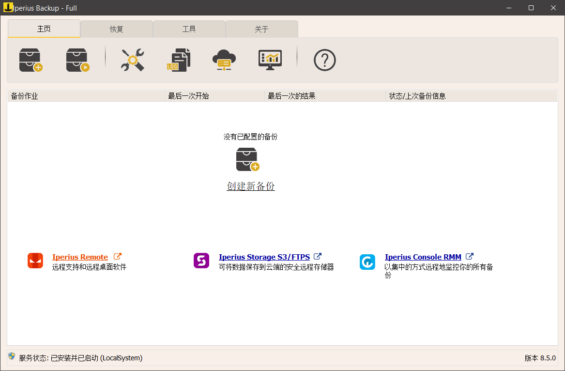The width and height of the screenshot is (565, 371).
Task: Click the center backup box icon
Action: [248, 159]
